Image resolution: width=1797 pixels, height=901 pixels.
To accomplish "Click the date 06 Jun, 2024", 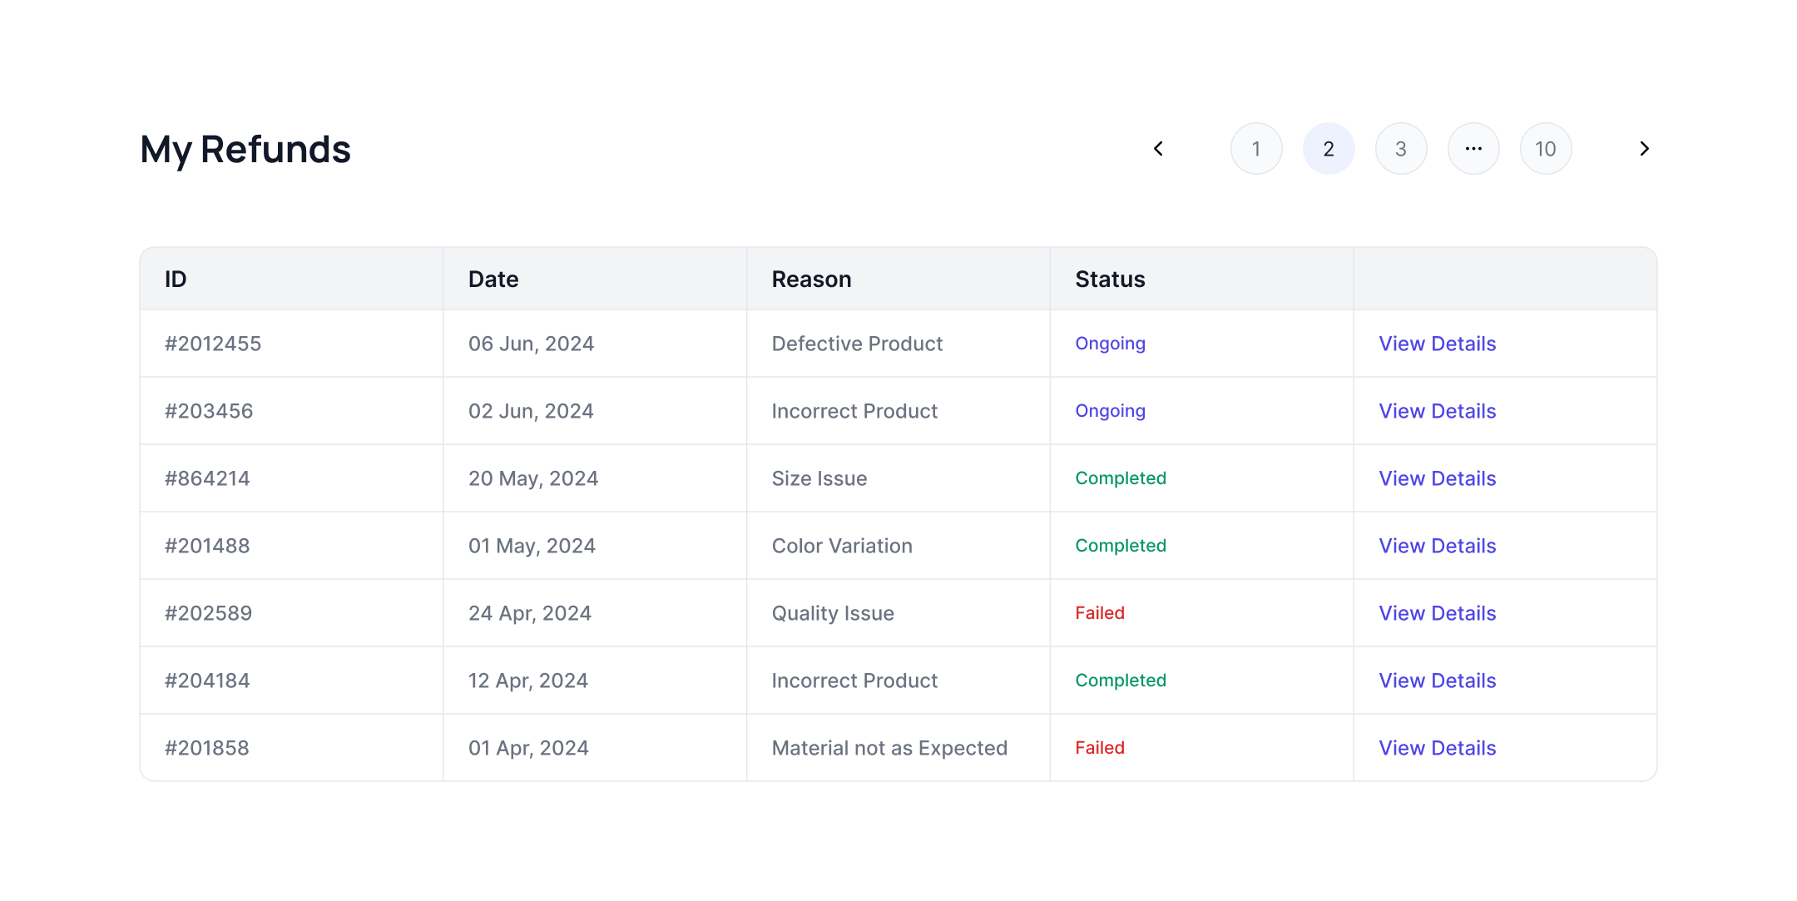I will click(531, 344).
